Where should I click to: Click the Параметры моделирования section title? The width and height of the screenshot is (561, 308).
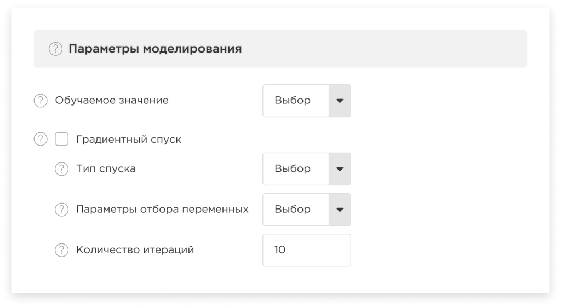(x=155, y=49)
